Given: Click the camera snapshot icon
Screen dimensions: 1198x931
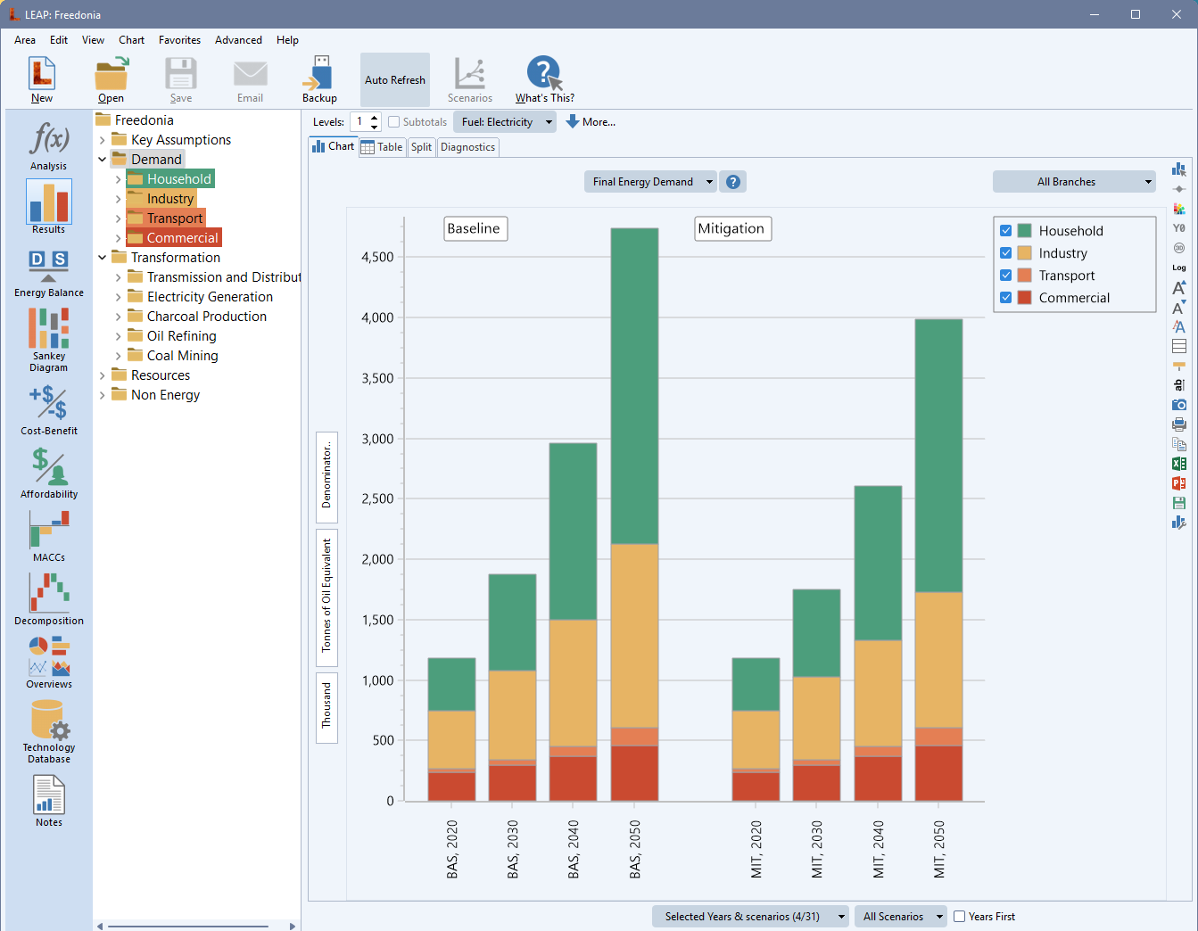Looking at the screenshot, I should [1178, 405].
